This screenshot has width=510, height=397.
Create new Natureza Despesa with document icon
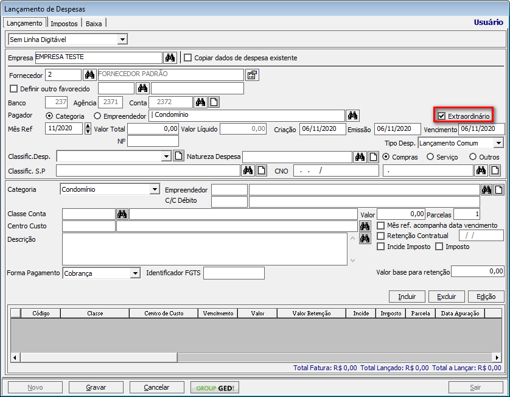tap(374, 157)
